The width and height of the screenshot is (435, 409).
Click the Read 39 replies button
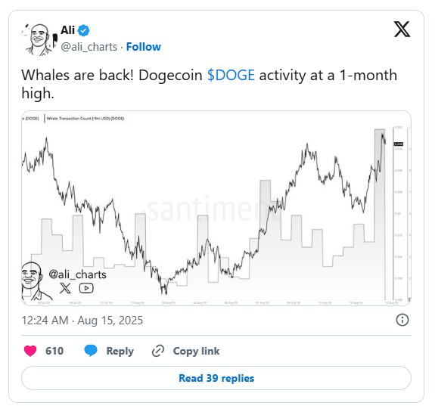(216, 378)
